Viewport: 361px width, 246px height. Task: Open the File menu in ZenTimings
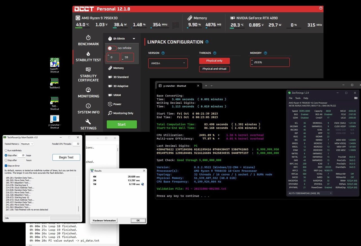click(291, 98)
